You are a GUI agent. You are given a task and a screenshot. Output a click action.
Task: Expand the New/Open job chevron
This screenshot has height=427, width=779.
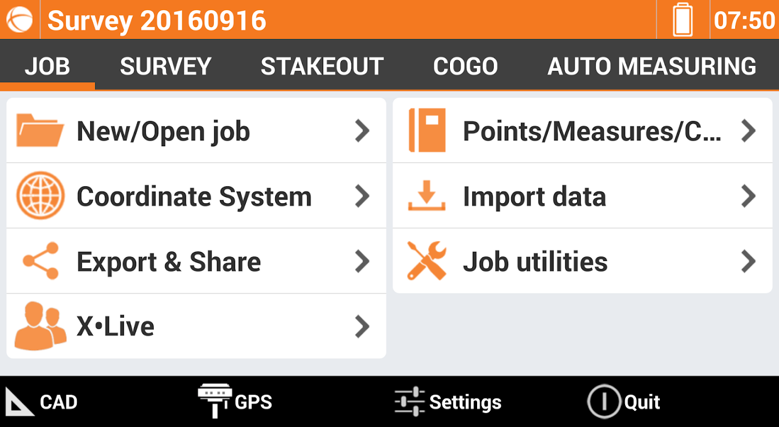coord(362,131)
